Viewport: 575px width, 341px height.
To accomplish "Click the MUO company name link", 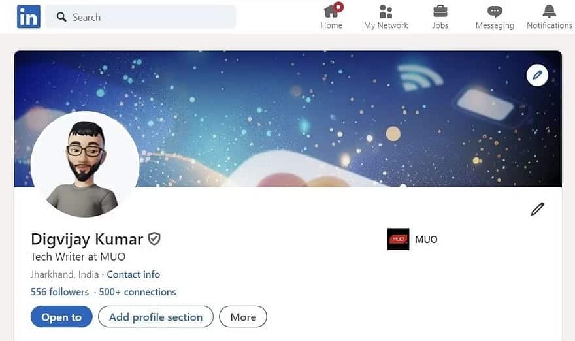I will [426, 240].
